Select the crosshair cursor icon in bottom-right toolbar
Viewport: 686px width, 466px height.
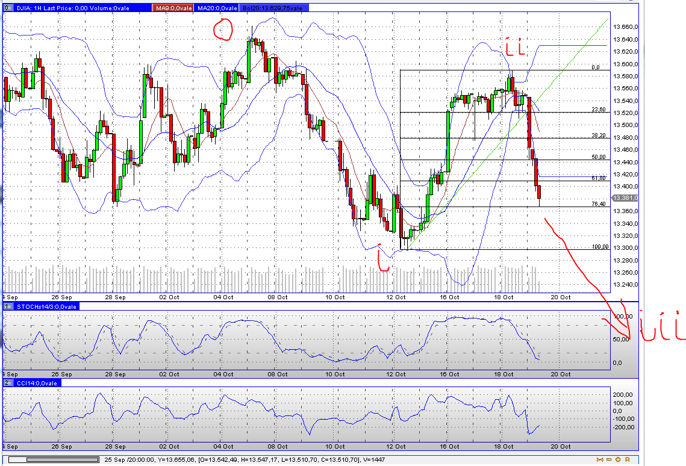[x=600, y=459]
